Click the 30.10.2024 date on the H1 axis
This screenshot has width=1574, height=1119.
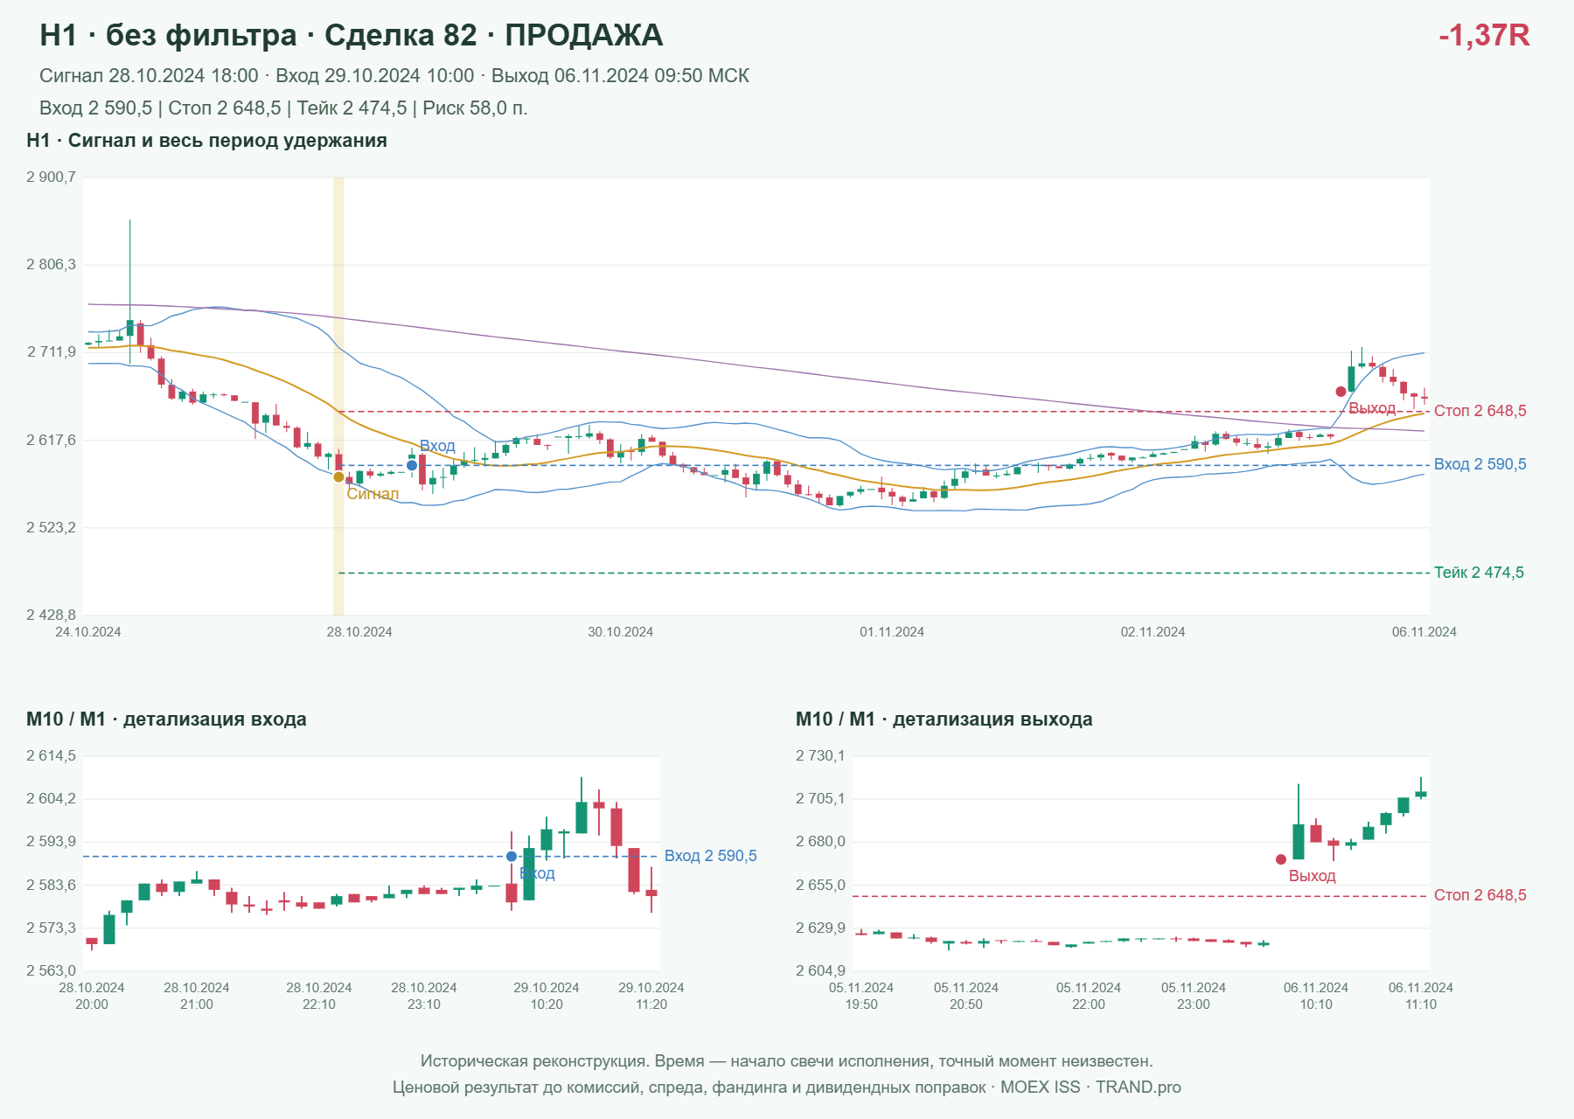coord(621,632)
